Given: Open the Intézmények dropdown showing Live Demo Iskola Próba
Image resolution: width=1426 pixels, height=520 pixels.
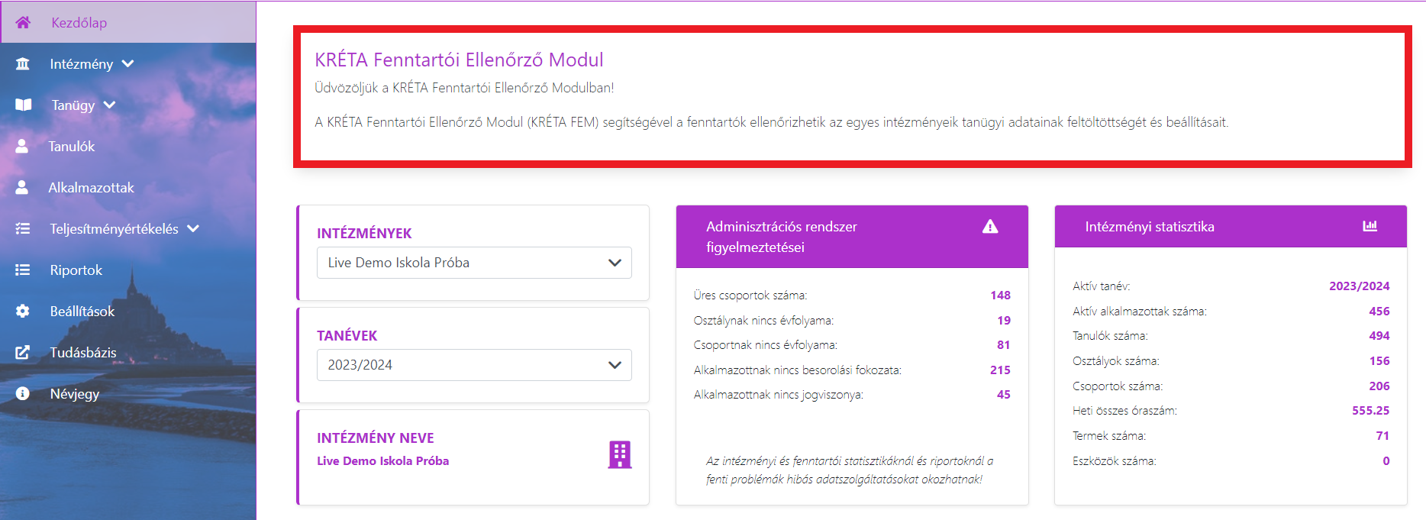Looking at the screenshot, I should point(474,263).
